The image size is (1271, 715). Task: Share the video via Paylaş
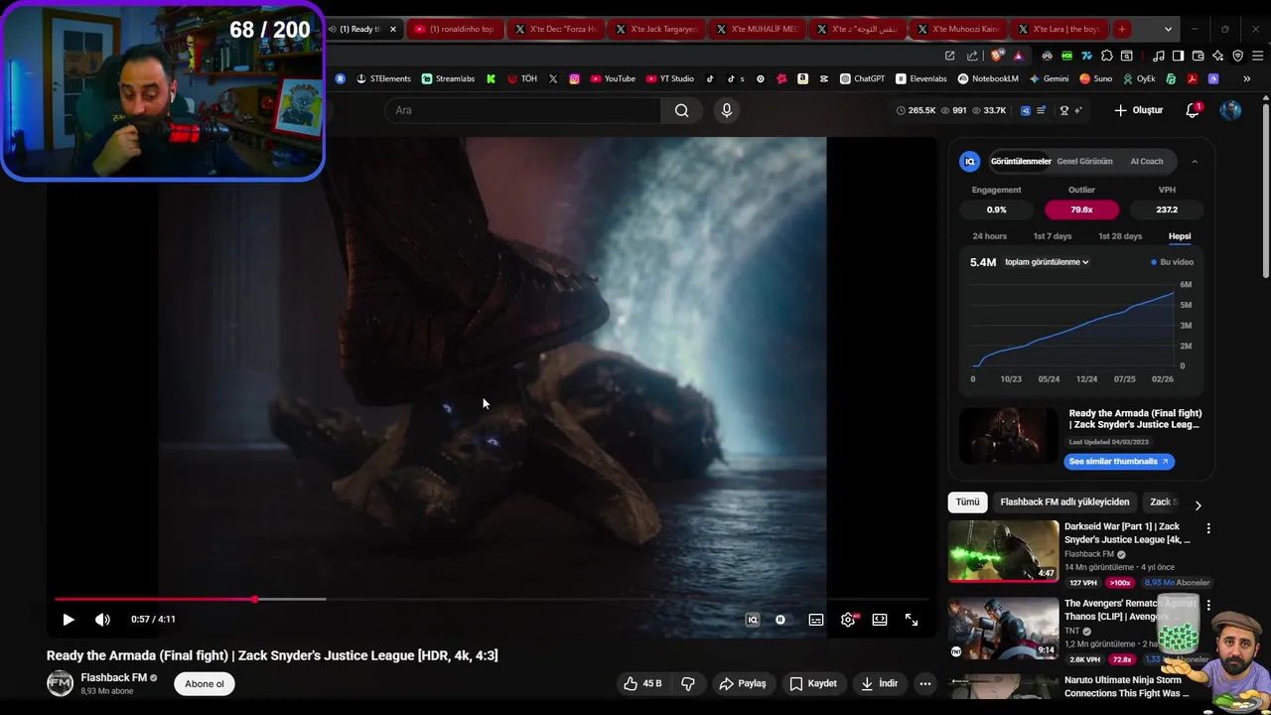[743, 683]
